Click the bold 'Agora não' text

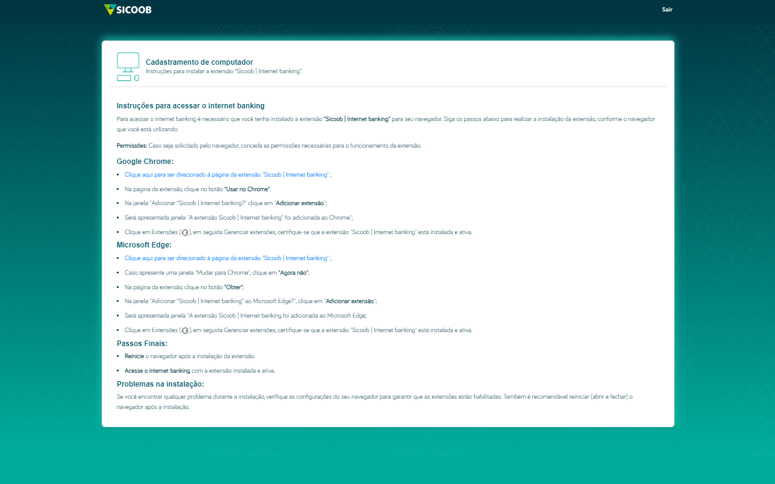293,273
